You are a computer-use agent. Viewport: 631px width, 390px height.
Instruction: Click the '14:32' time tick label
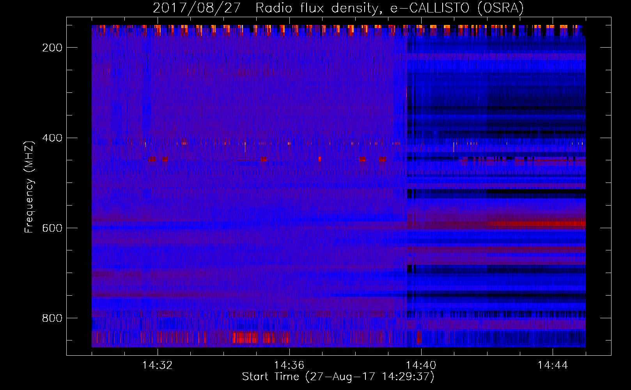coord(158,365)
